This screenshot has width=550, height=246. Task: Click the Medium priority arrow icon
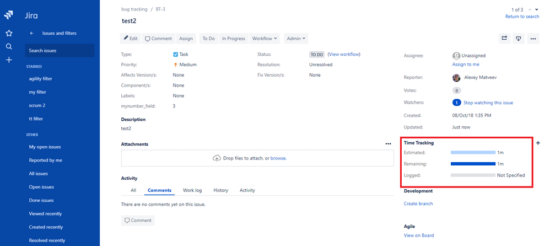pos(176,65)
